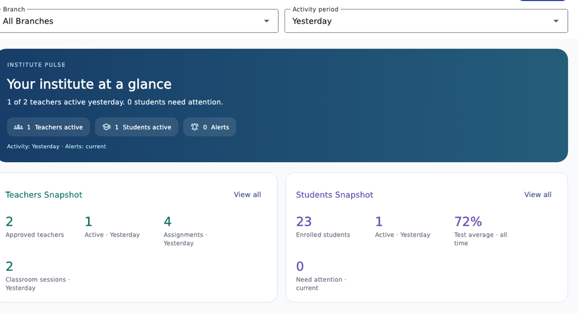Click the Enrolled students label

323,235
